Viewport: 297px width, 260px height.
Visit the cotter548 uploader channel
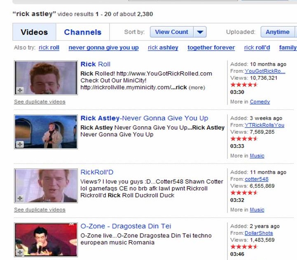tap(257, 179)
